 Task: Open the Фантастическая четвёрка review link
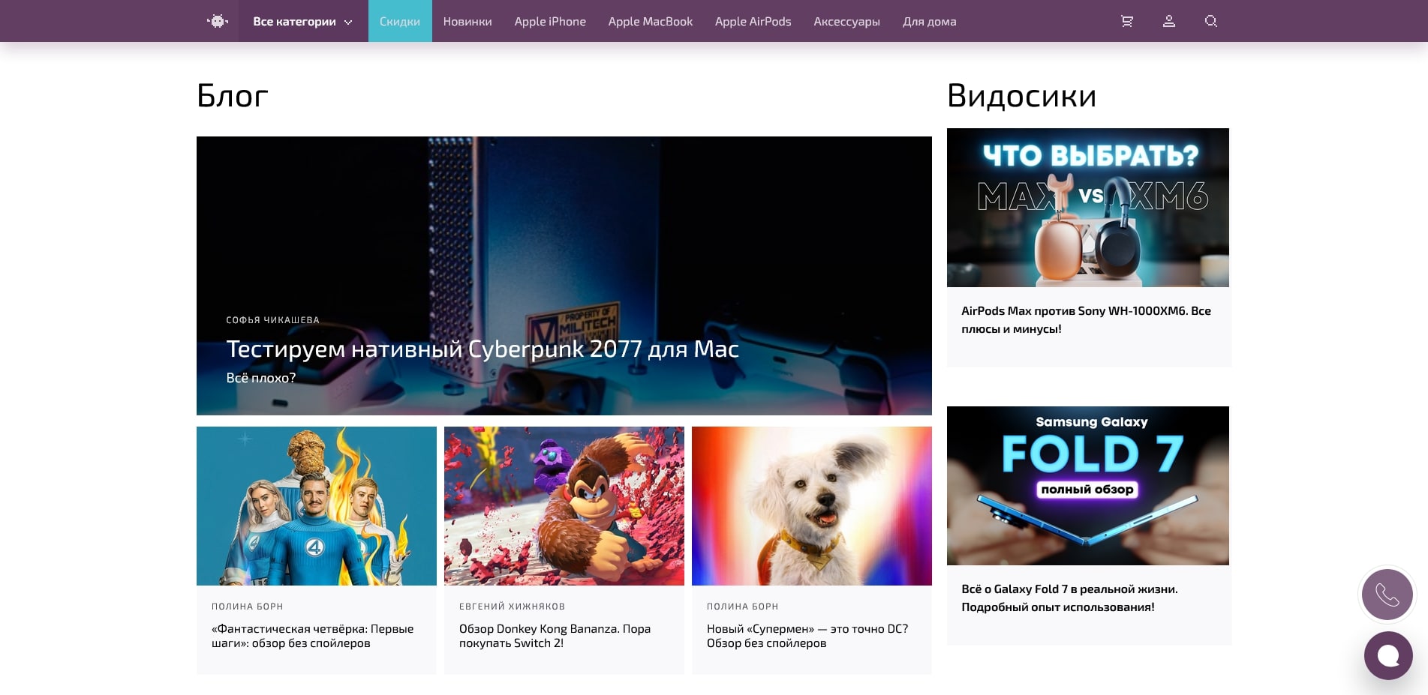(313, 636)
